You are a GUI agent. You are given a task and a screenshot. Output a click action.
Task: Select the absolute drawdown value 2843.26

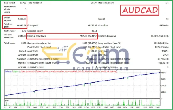(x=22, y=36)
